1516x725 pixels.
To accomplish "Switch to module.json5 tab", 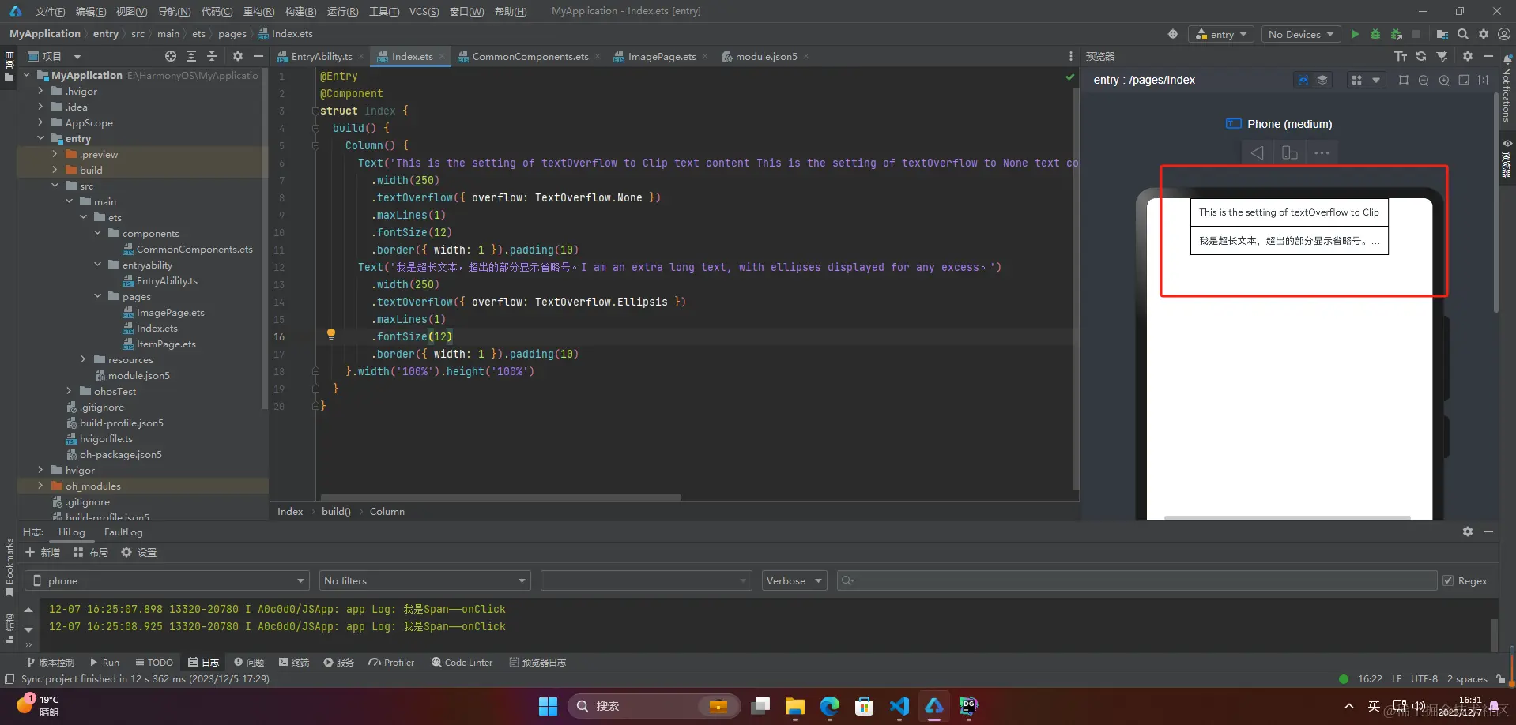I will click(765, 56).
